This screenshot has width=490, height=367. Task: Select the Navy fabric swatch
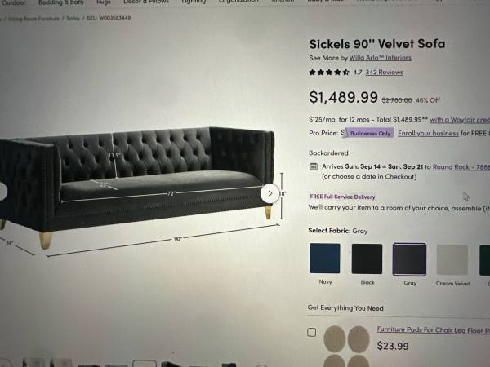pyautogui.click(x=325, y=259)
